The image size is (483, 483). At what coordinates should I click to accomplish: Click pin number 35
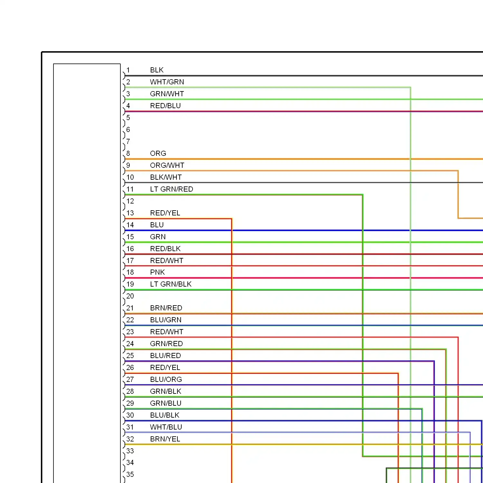point(130,474)
